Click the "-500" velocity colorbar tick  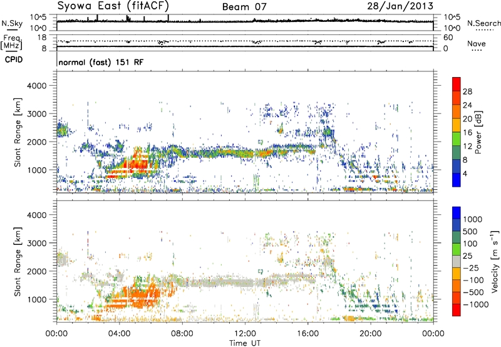[473, 293]
